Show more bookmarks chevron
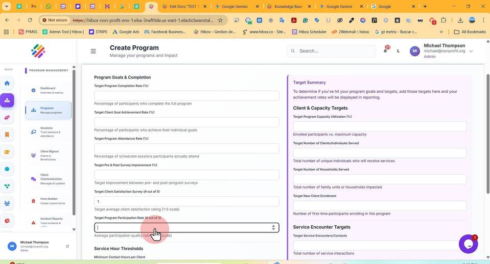The height and width of the screenshot is (264, 490). pyautogui.click(x=441, y=32)
